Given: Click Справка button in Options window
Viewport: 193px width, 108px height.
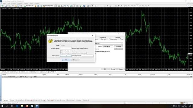Looking at the screenshot, I should tap(121, 69).
